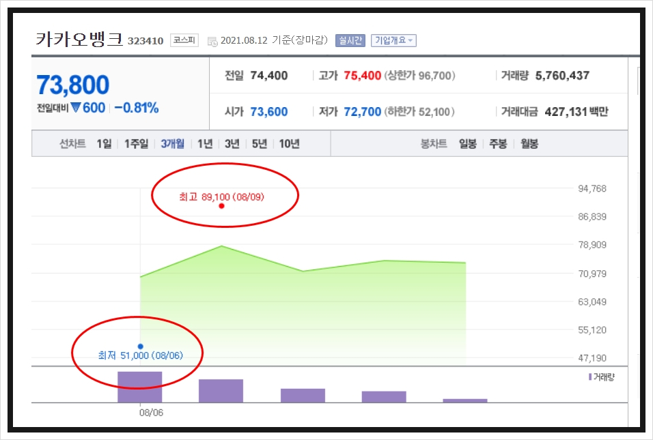This screenshot has width=653, height=440.
Task: Click the 거래대금 value 427,131 백만
Action: coord(576,112)
